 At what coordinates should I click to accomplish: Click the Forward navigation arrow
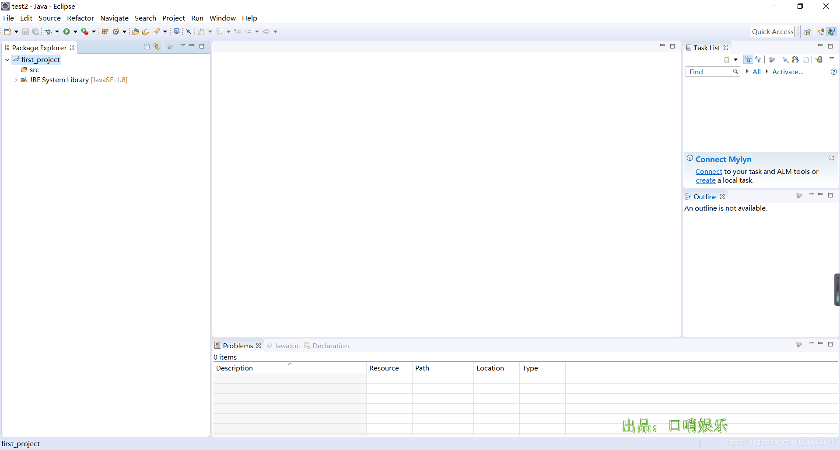[x=266, y=31]
